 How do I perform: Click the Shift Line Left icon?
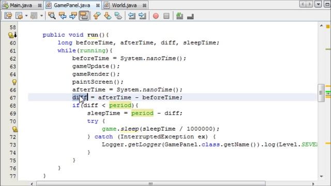coord(132,16)
